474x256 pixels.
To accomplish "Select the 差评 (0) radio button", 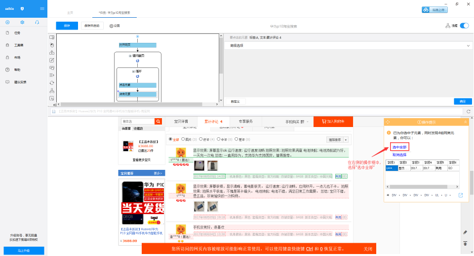I will (237, 139).
